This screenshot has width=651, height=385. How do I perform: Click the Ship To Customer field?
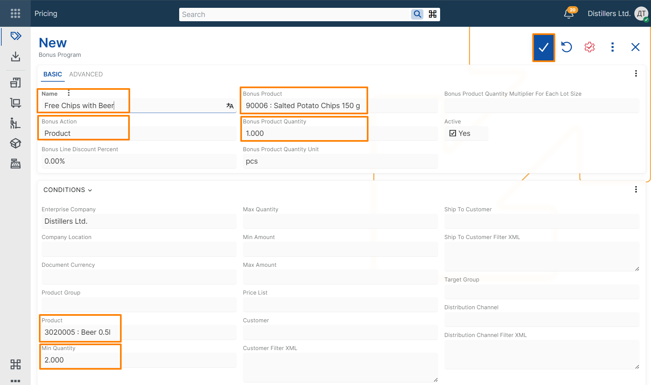click(x=541, y=221)
